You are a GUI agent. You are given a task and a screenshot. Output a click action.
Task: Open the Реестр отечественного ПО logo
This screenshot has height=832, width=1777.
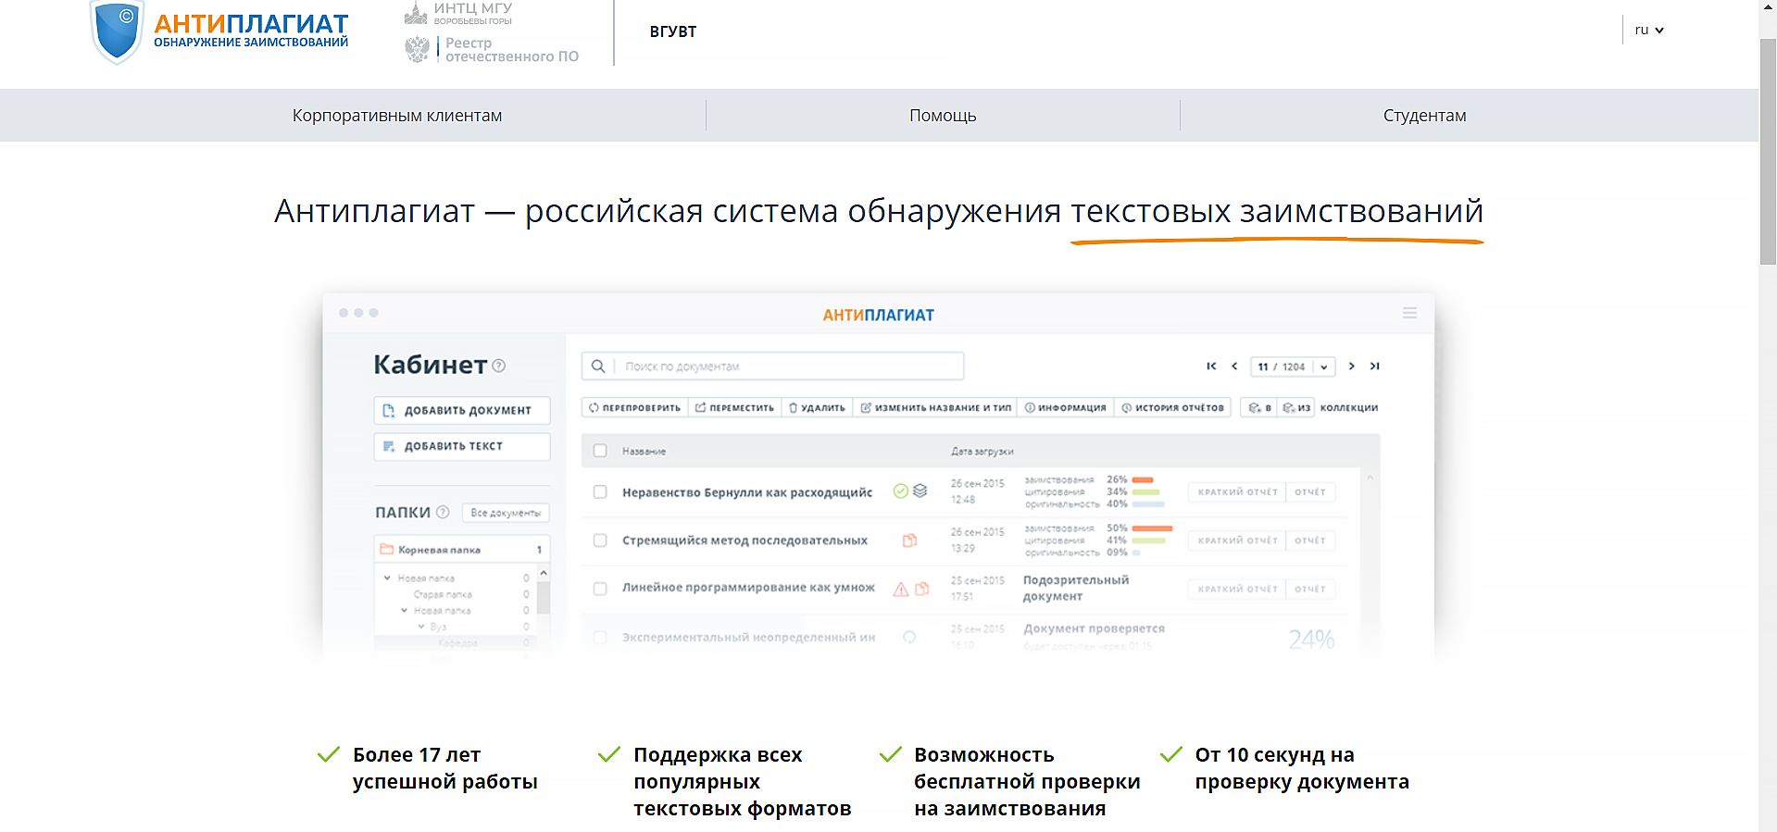pos(492,49)
